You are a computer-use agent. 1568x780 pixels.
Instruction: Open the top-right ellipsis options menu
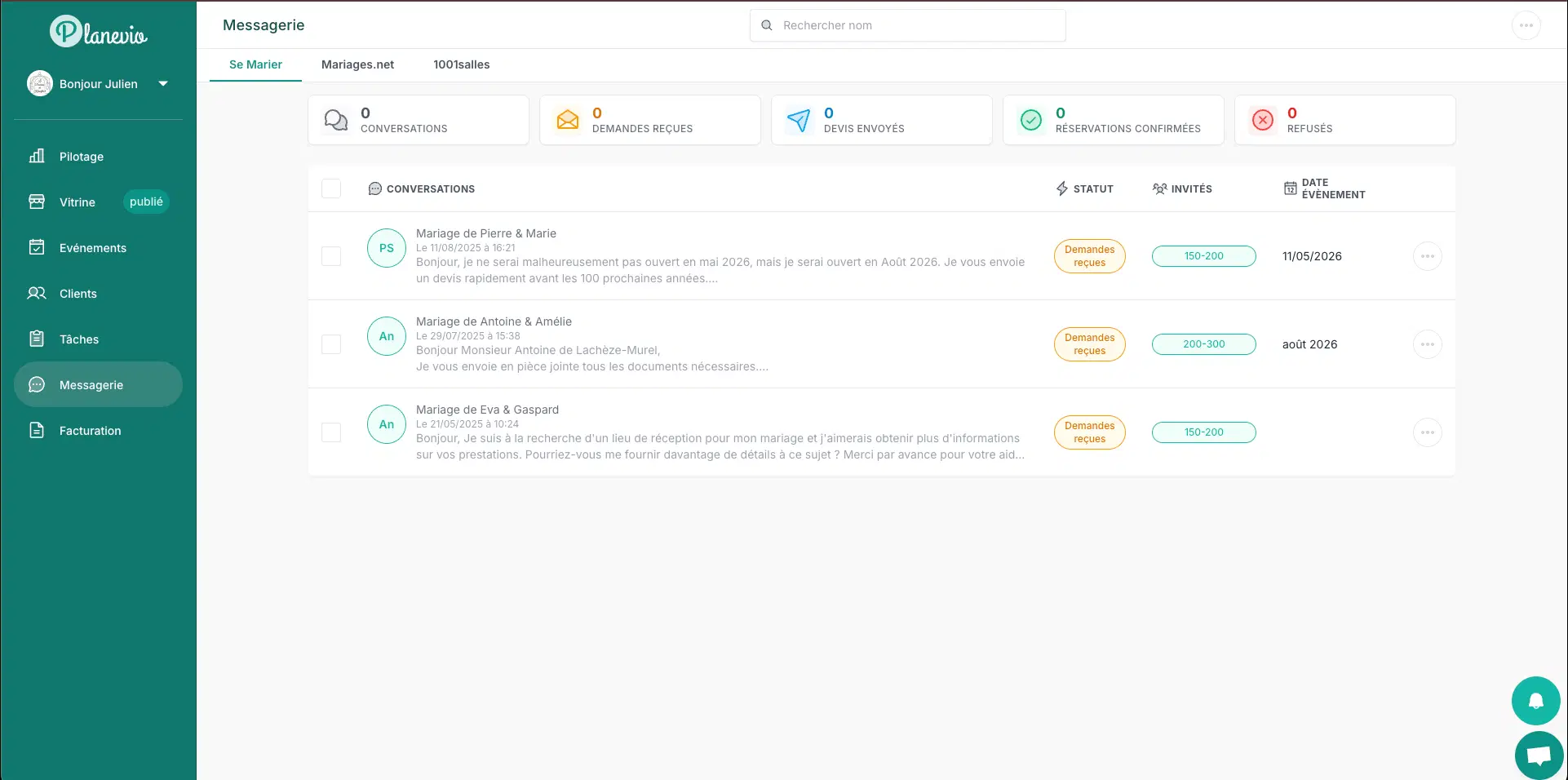click(x=1526, y=24)
